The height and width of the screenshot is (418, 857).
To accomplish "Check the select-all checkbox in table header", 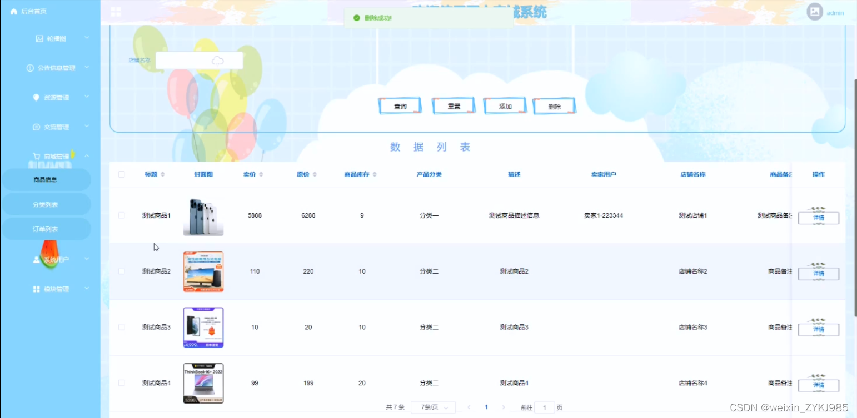I will [122, 174].
